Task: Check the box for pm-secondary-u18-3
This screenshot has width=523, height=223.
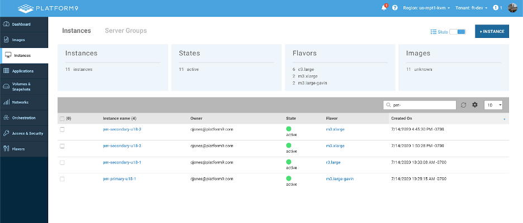Action: pos(63,129)
